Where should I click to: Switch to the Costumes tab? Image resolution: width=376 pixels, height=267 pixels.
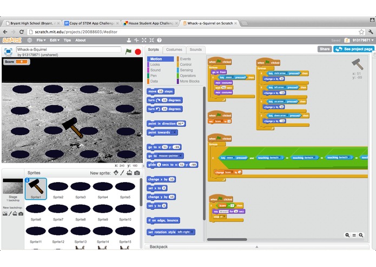click(174, 50)
